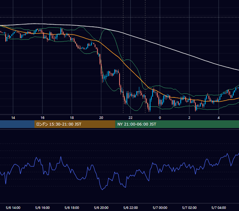Viewport: 239px width, 211px height.
Task: Click the time axis label 22
Action: [130, 118]
